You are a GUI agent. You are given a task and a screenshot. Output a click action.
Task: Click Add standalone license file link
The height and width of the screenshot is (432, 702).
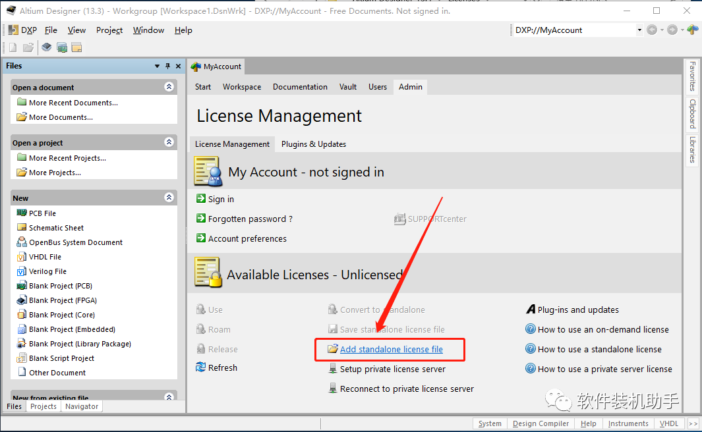392,349
